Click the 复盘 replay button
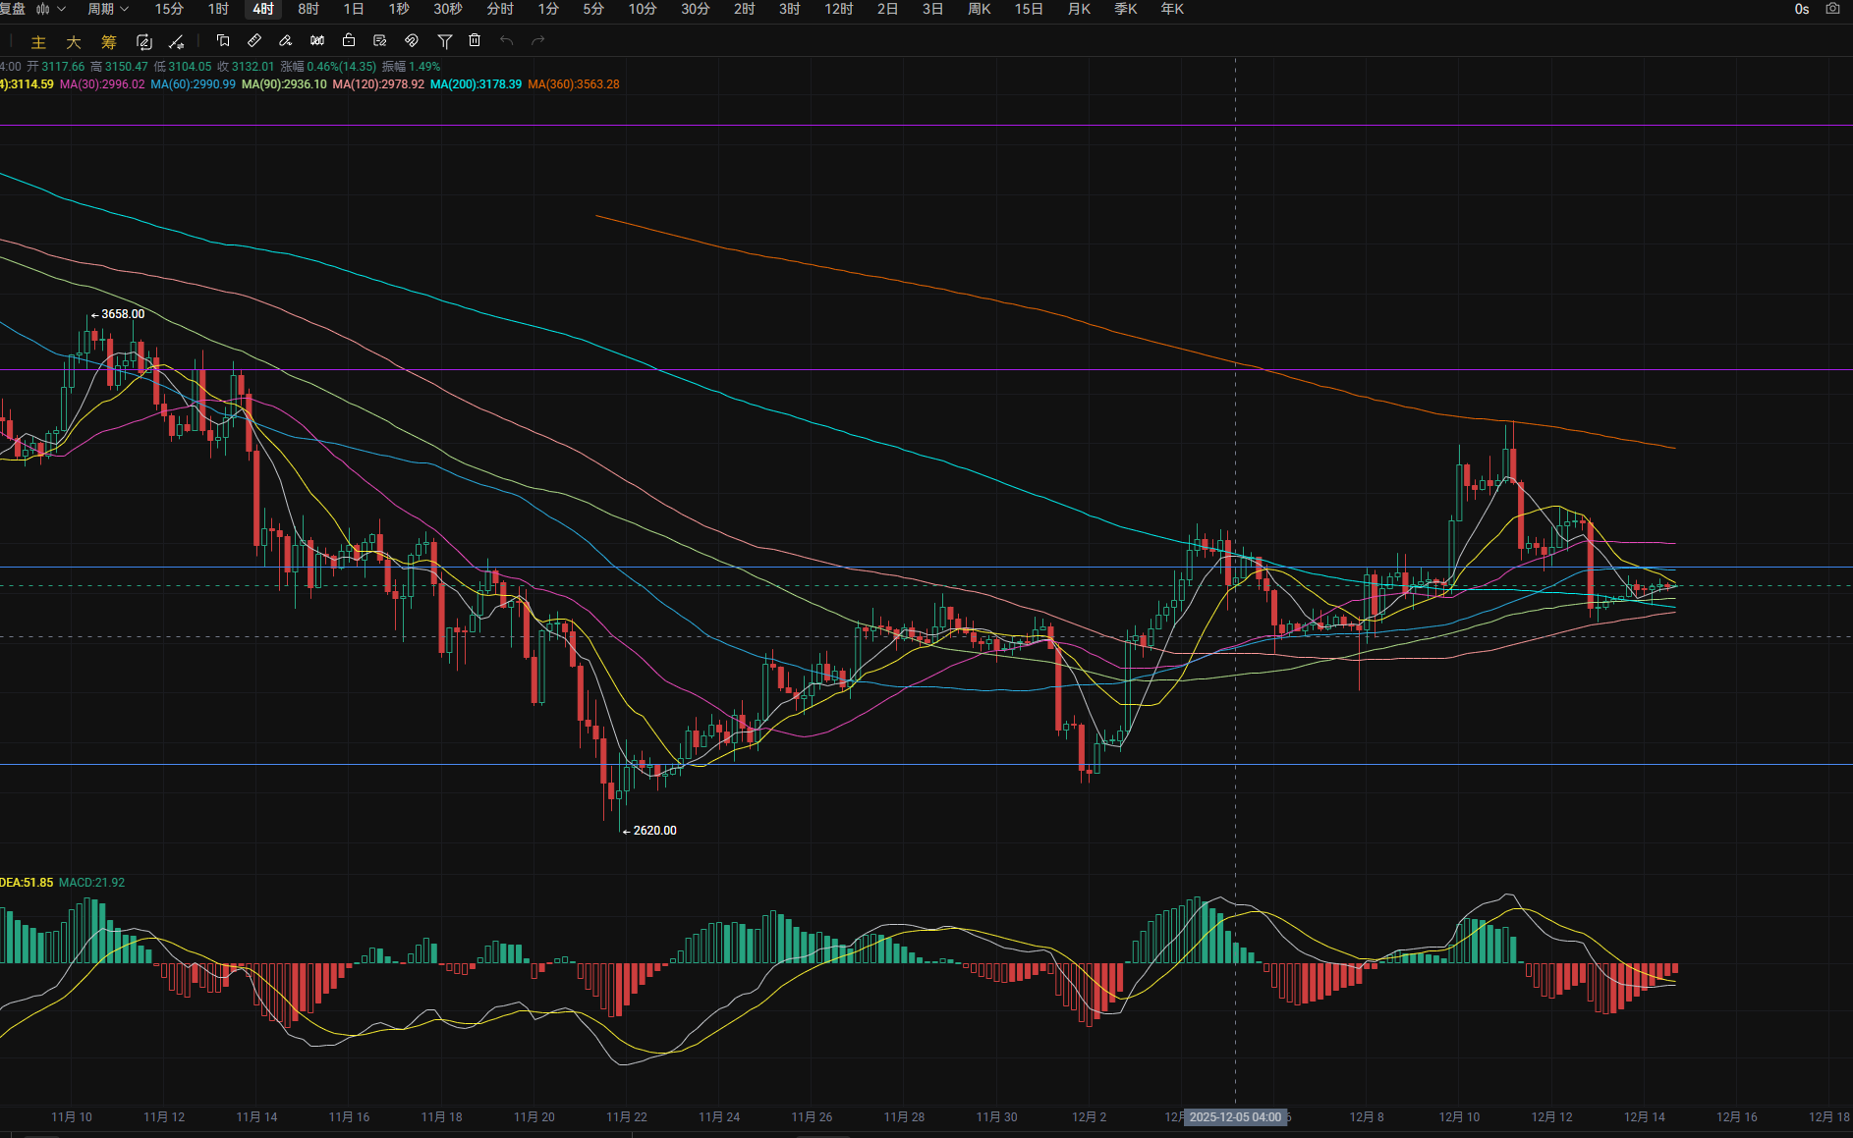 tap(13, 9)
